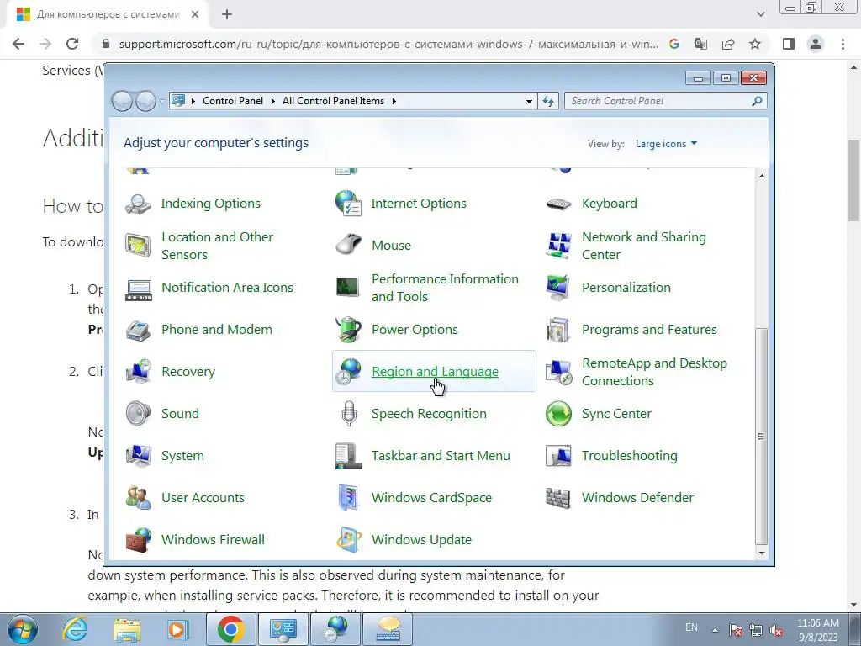
Task: Open the Troubleshooting text link
Action: (x=629, y=455)
